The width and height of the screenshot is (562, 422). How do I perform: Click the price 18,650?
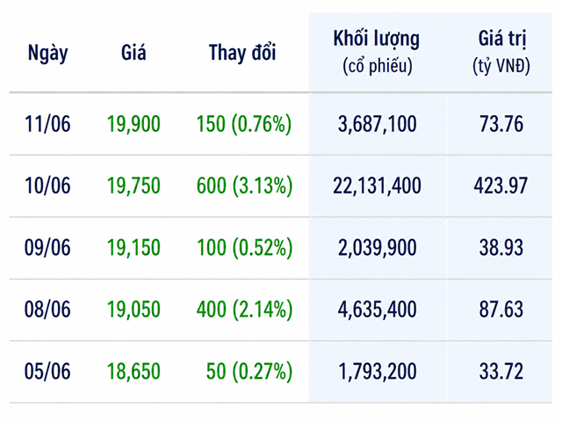(x=133, y=371)
